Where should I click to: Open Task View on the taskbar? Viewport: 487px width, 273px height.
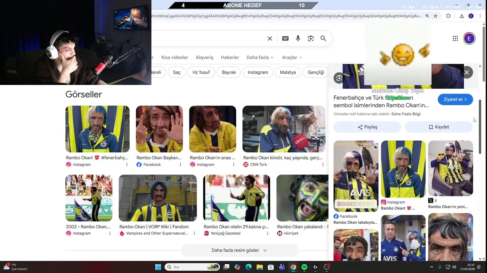(226, 267)
